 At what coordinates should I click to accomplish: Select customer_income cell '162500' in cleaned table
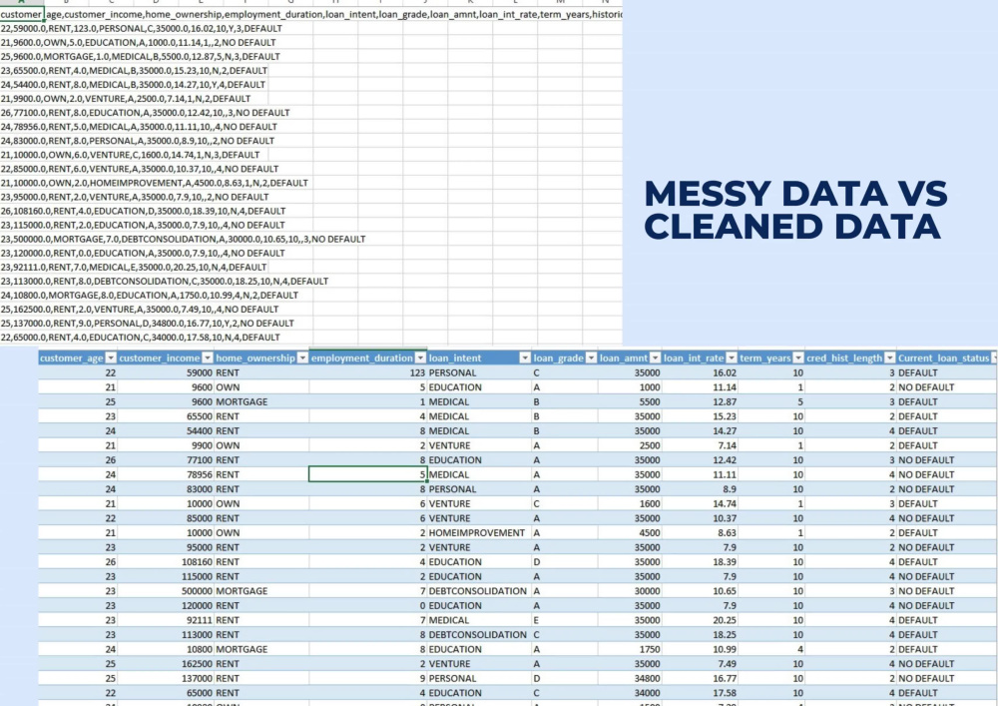point(166,663)
